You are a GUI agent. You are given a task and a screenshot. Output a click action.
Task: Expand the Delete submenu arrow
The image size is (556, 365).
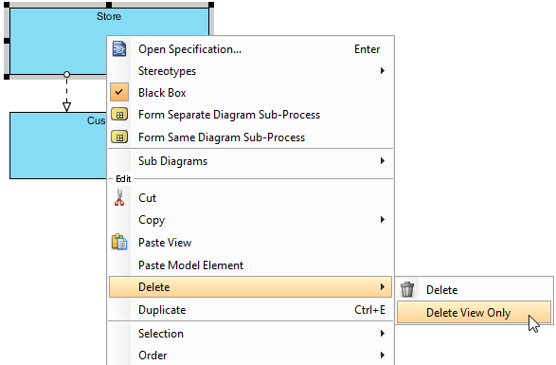point(383,286)
